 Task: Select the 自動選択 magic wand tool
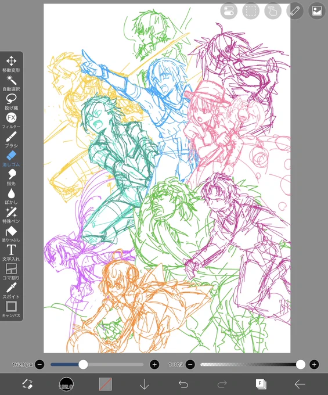(12, 83)
